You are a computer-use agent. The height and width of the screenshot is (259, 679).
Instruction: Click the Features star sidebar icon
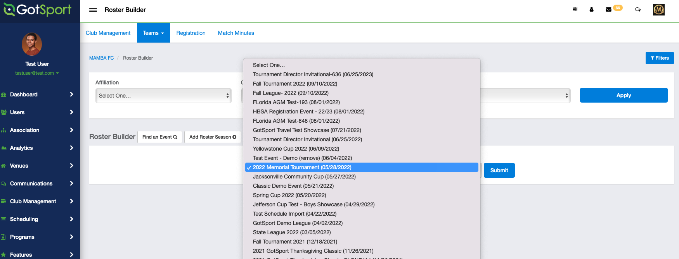tap(3, 255)
